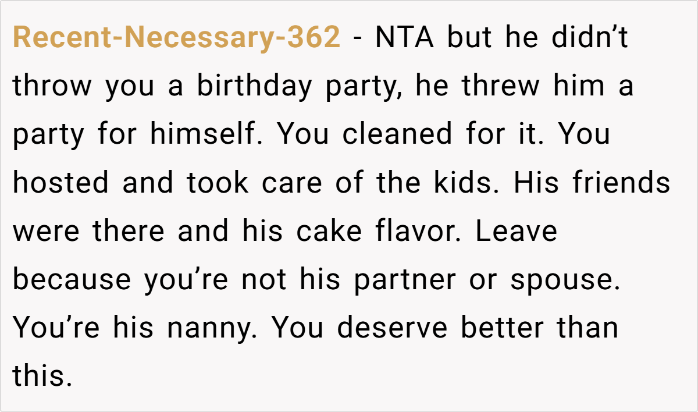
Task: Click the word "hosted" in the comment
Action: [61, 183]
